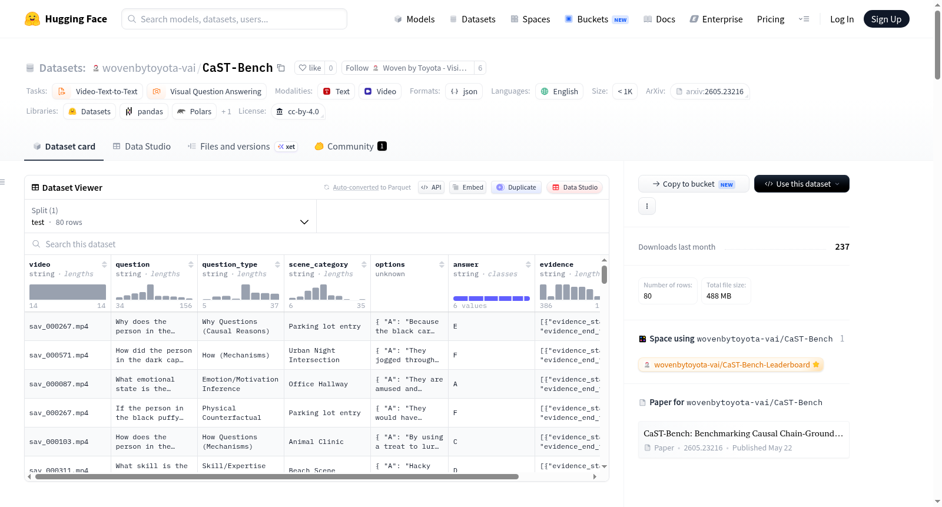Click the dataset viewer vertical scrollbar
Viewport: 942px width, 507px height.
point(604,274)
